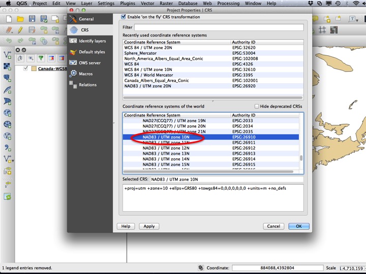Click the Text Annotation T icon
The image size is (366, 274).
(352, 19)
